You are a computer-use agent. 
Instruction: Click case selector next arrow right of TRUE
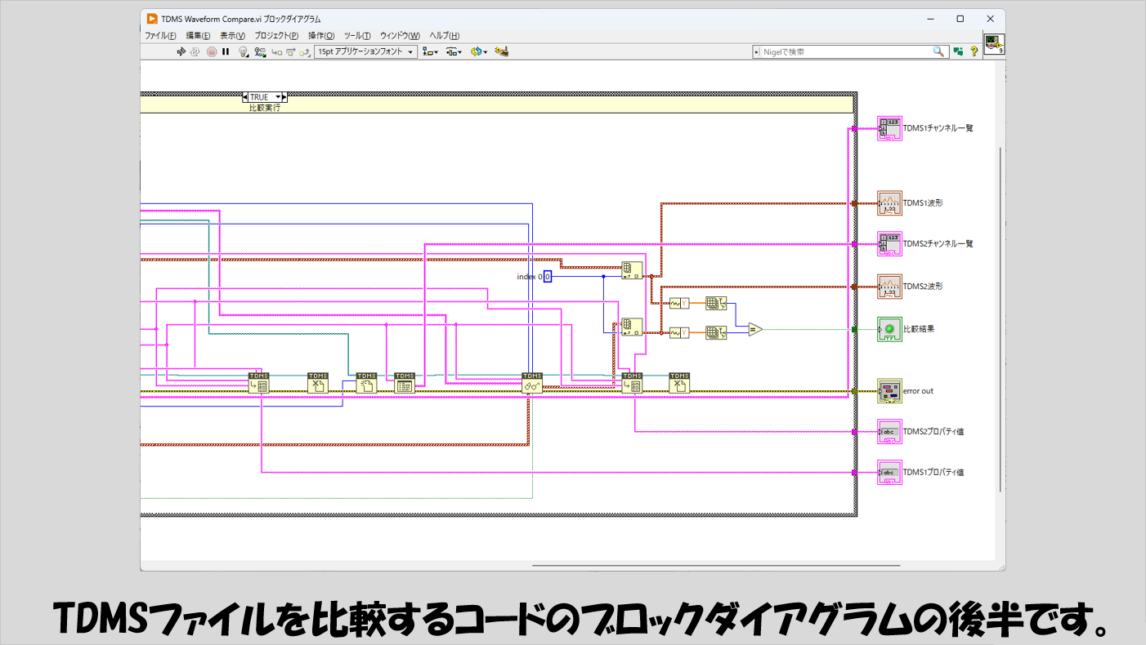coord(284,97)
